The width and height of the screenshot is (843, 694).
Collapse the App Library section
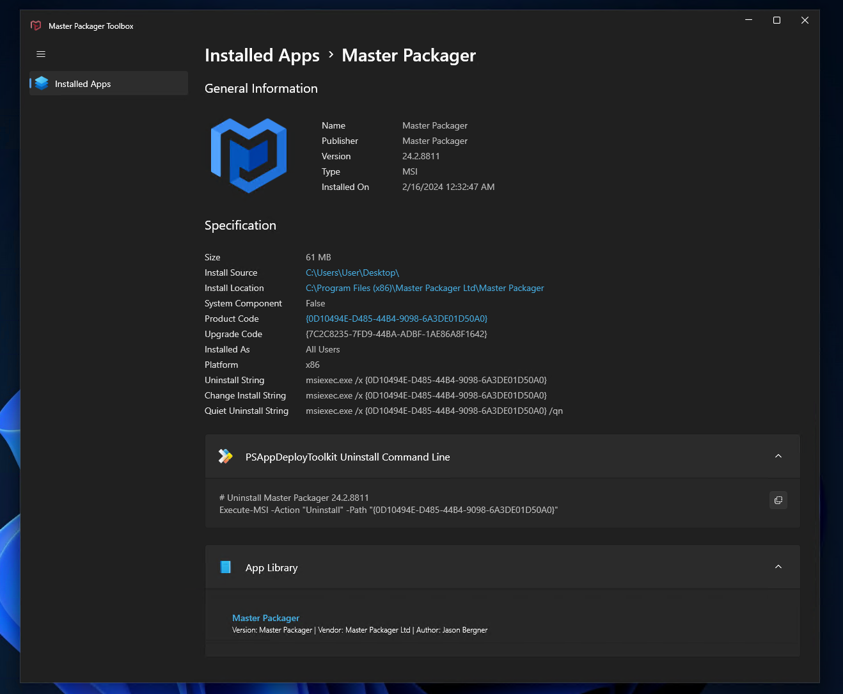(x=778, y=567)
